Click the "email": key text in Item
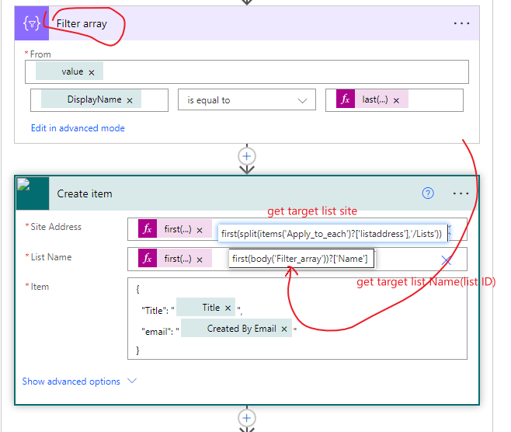Image resolution: width=511 pixels, height=432 pixels. point(158,332)
